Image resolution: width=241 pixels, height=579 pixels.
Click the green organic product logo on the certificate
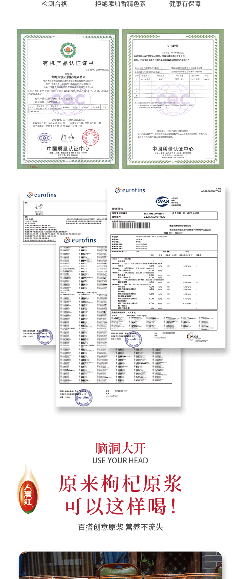pos(68,50)
